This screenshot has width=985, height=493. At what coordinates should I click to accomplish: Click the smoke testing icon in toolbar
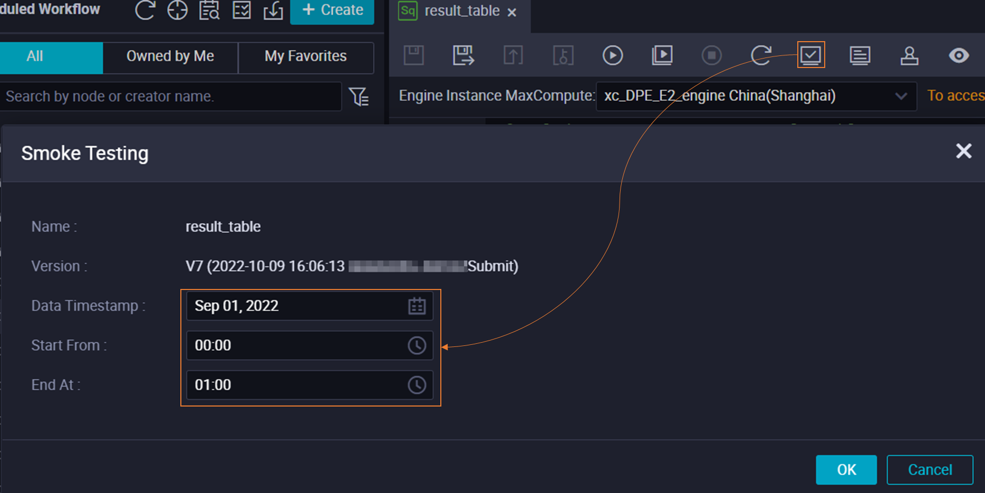click(811, 55)
